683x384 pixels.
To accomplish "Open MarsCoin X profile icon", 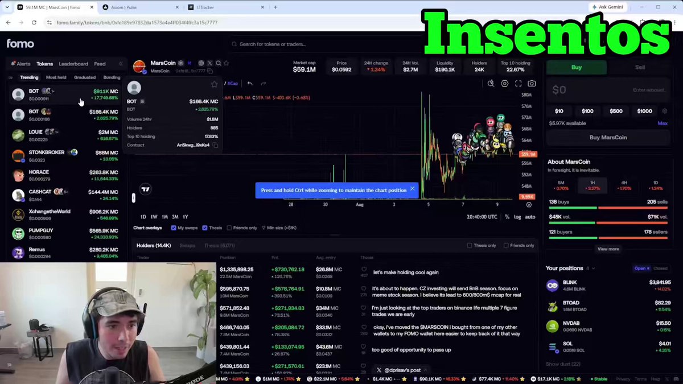I will 209,63.
